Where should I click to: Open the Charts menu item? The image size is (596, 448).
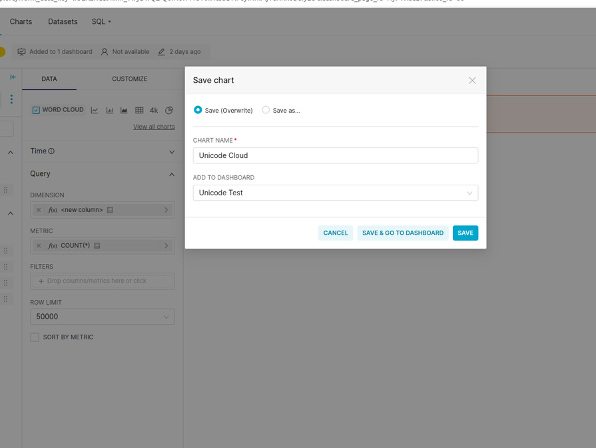[x=21, y=22]
